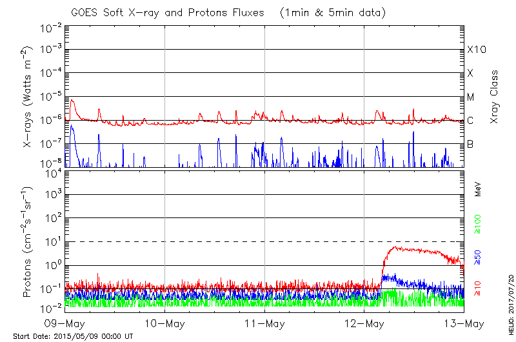Select the blue ≥50 legend label
Viewport: 516px width, 342px height.
click(478, 257)
